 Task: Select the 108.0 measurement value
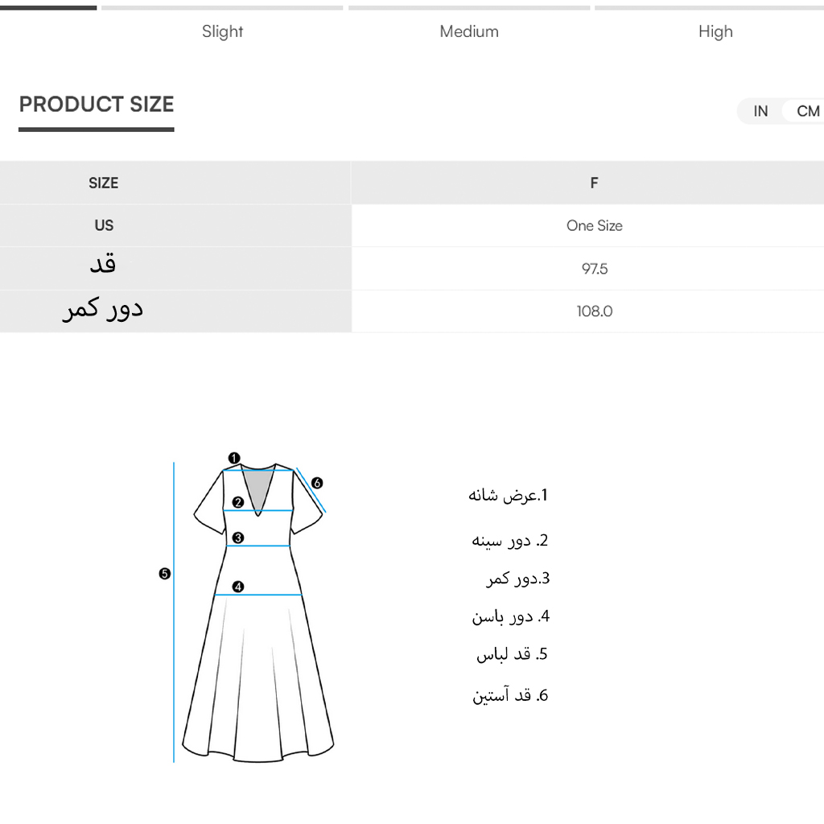[595, 311]
